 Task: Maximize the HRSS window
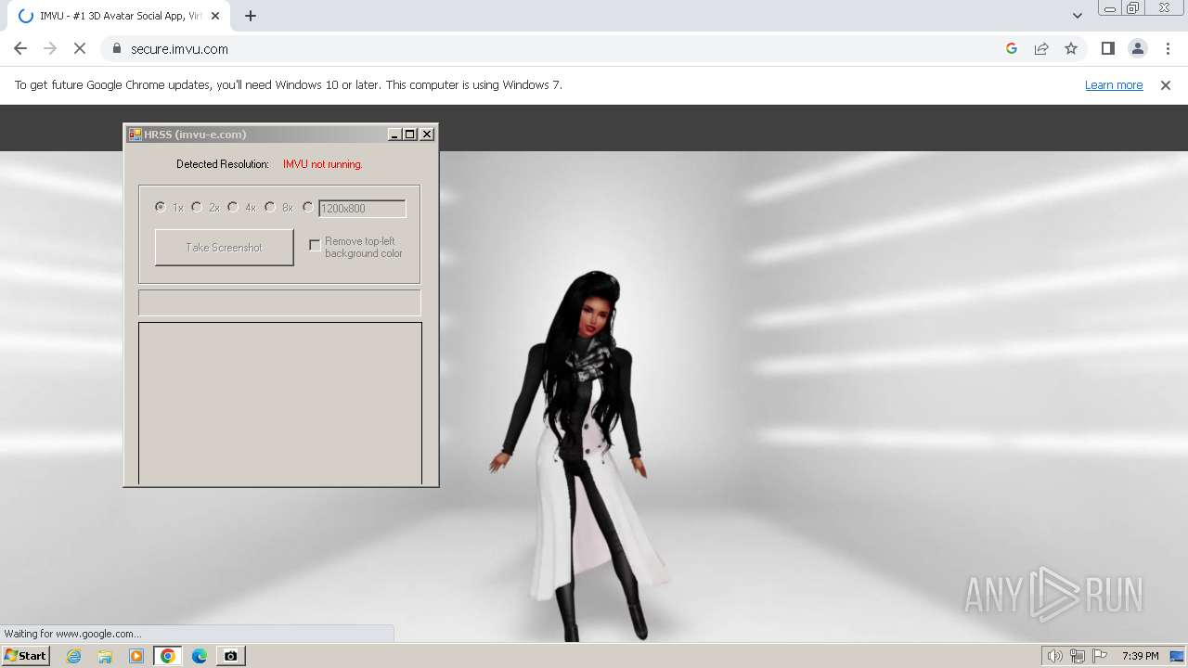pos(409,135)
